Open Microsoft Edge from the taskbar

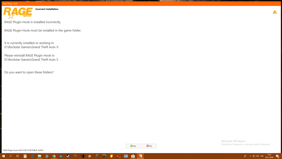point(32,156)
